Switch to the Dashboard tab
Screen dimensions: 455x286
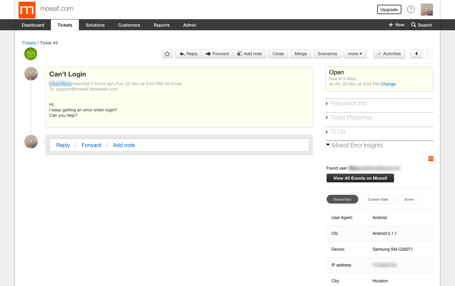pyautogui.click(x=33, y=25)
